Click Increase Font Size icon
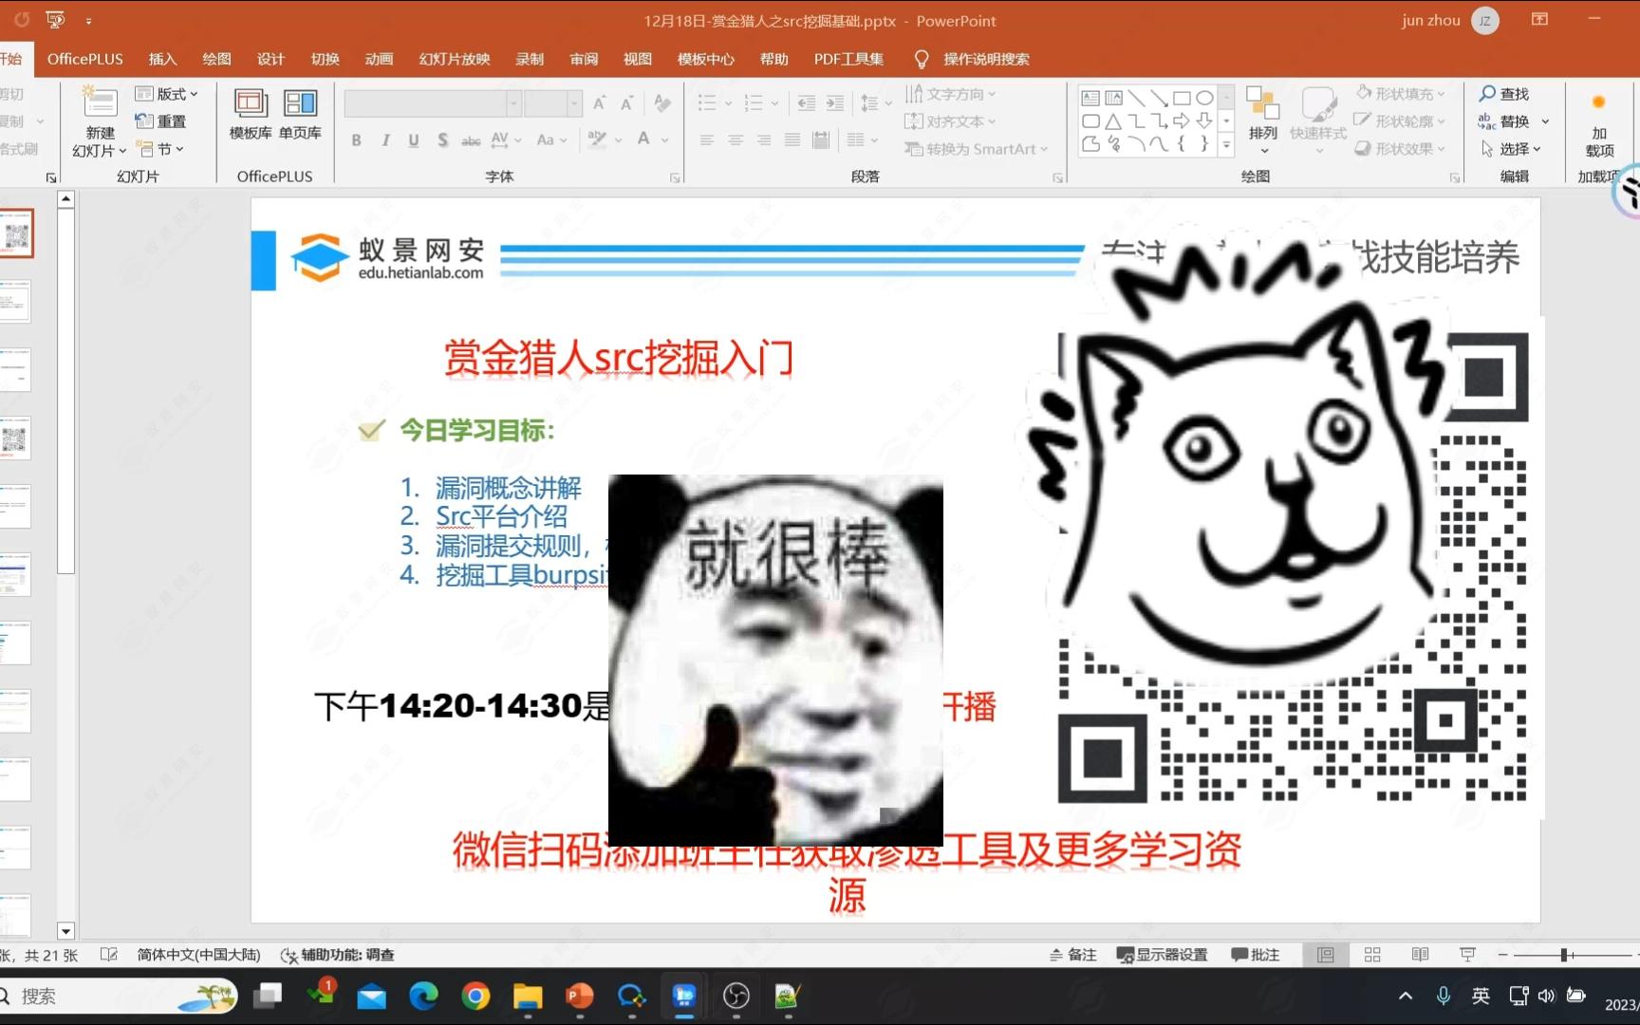 click(x=599, y=102)
